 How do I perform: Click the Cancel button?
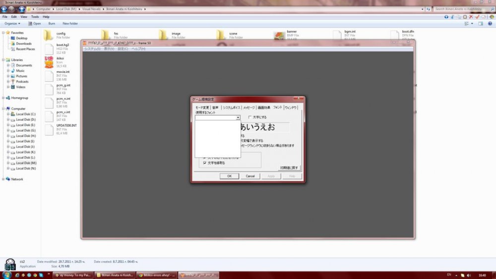coord(250,176)
